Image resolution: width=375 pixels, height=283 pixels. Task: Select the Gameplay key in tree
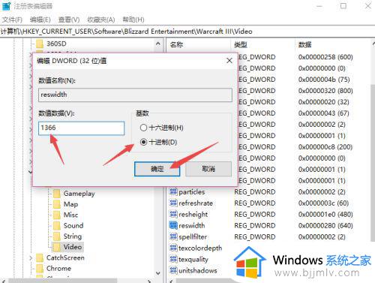pyautogui.click(x=79, y=194)
